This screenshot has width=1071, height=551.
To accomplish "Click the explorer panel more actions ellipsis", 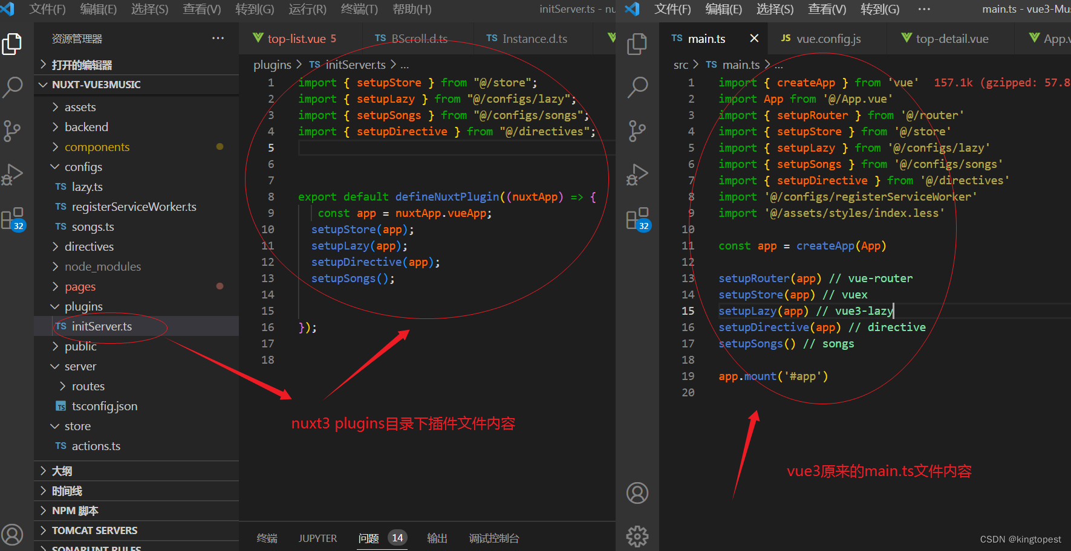I will click(218, 38).
